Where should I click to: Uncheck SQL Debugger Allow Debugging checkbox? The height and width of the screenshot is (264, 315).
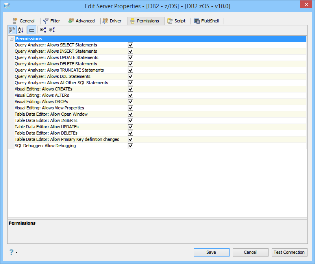(x=130, y=146)
